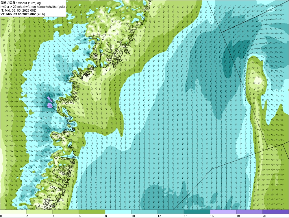
Task: Click the 4–6 m/s green legend swatch
Action: (x=66, y=212)
